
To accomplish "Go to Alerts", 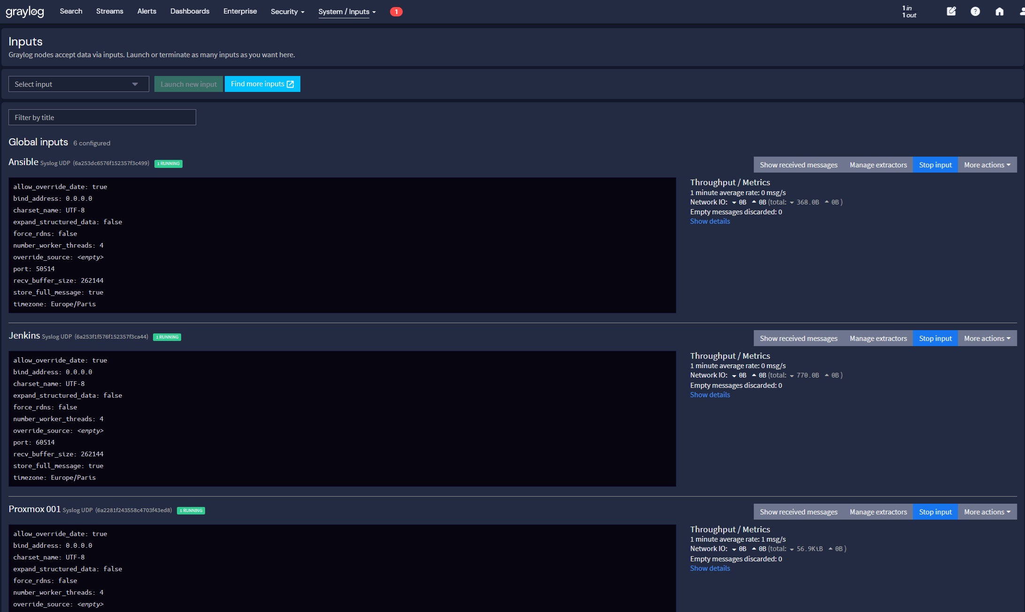I will pos(147,11).
